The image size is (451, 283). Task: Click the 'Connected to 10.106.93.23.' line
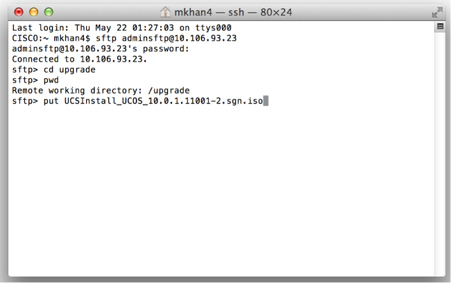pos(80,59)
